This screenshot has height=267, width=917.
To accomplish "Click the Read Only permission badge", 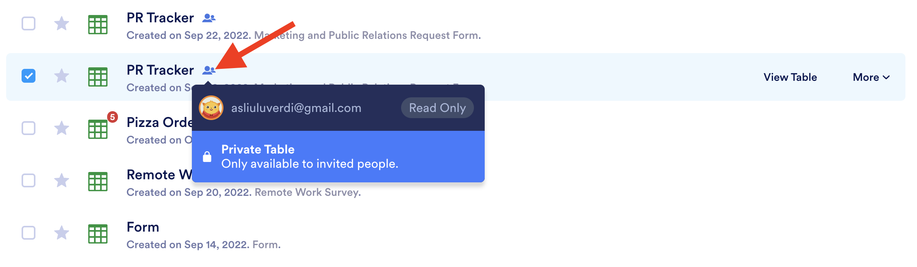I will coord(437,108).
